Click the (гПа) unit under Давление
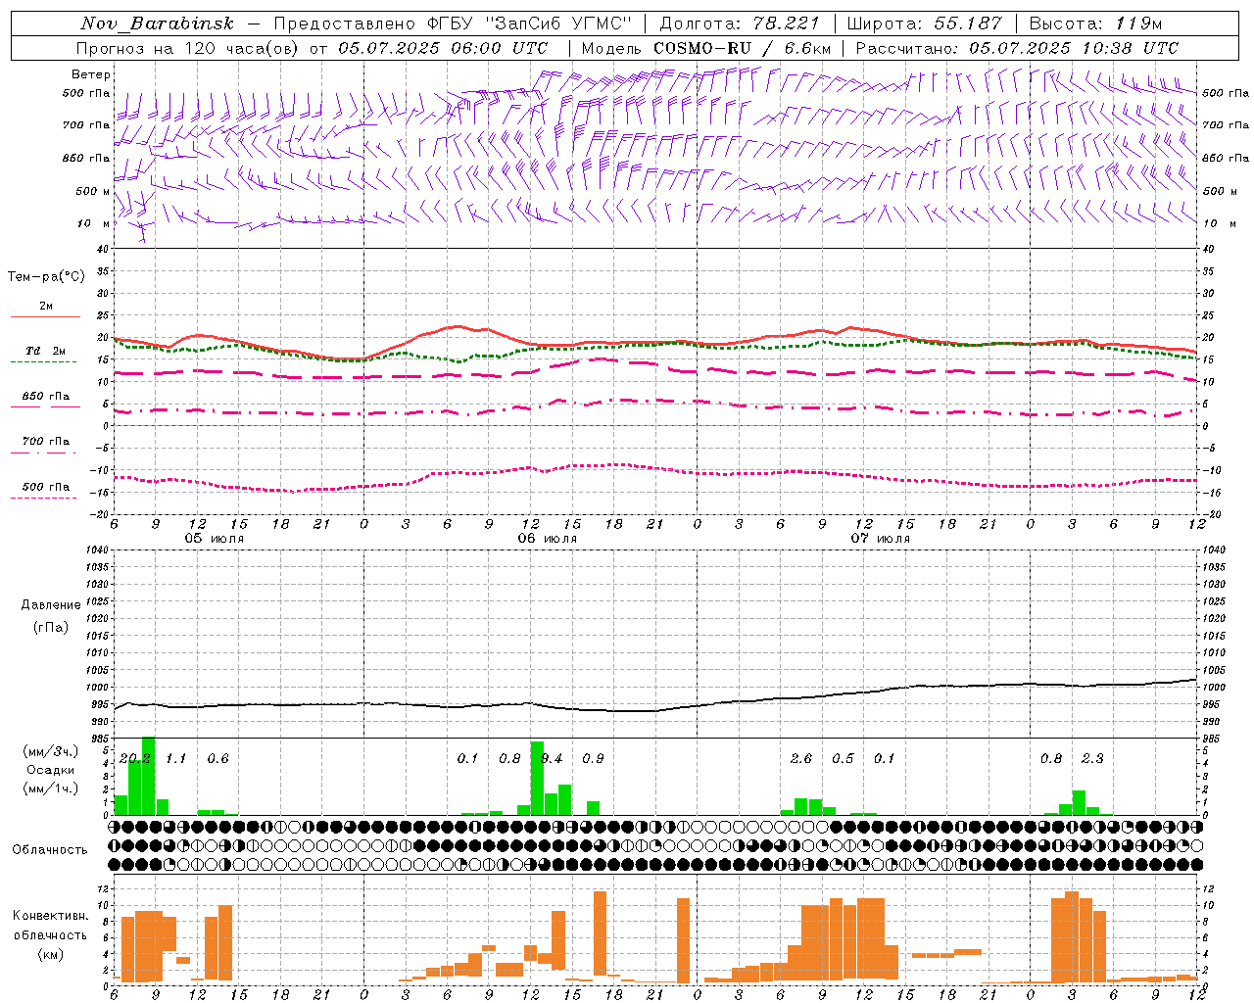The height and width of the screenshot is (1003, 1254). [x=51, y=627]
